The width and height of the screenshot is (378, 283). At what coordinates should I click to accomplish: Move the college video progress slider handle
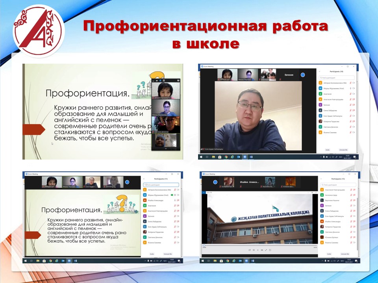click(204, 245)
